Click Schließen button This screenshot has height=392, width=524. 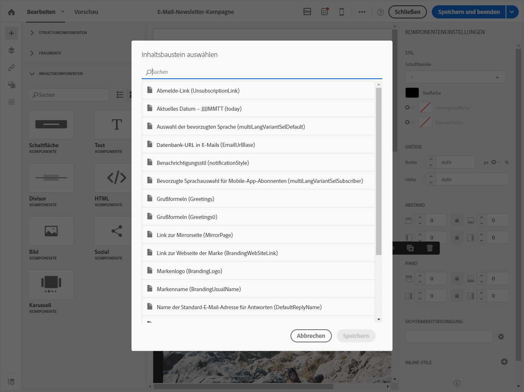point(408,12)
